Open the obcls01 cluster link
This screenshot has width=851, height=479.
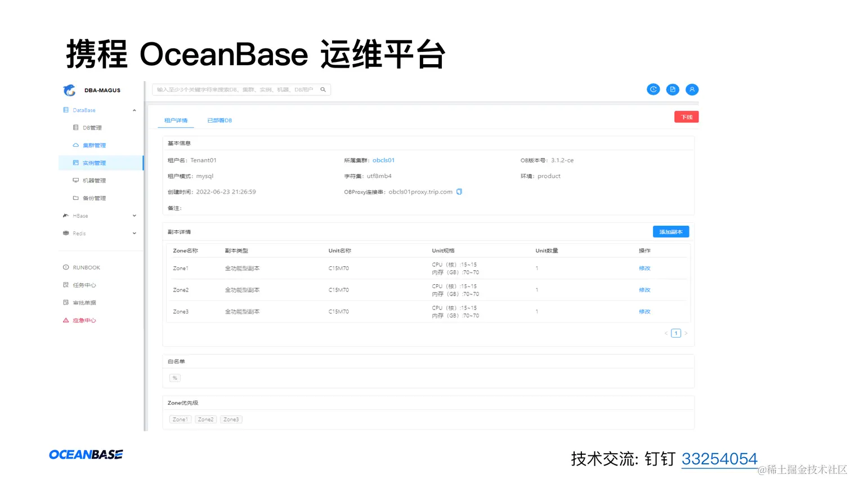pyautogui.click(x=383, y=160)
